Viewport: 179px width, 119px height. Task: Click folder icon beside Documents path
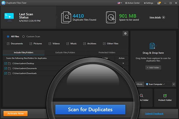(9, 68)
